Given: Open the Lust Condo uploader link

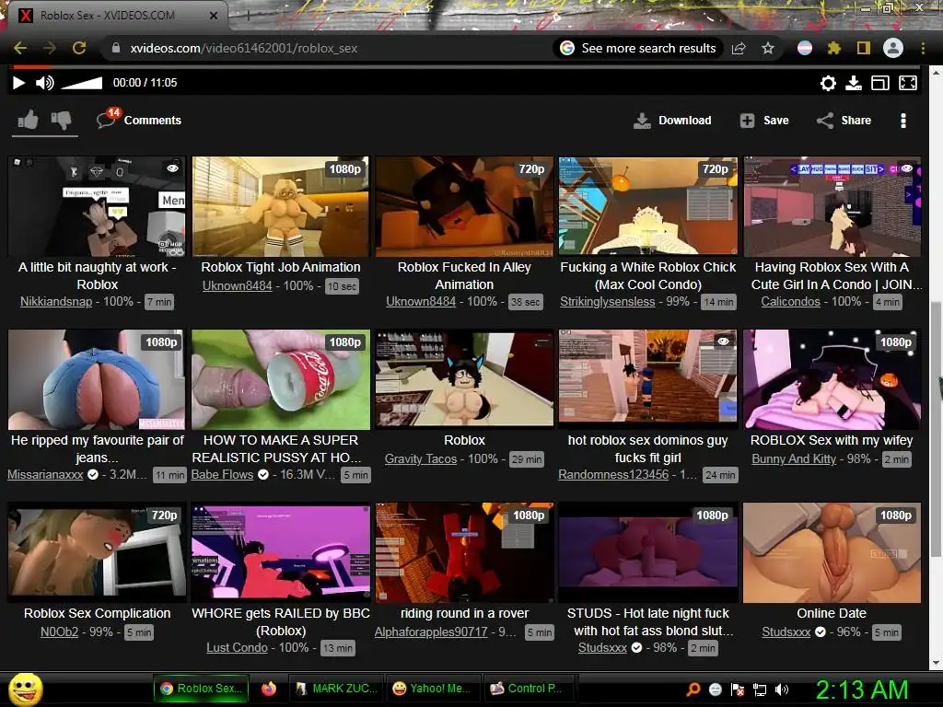Looking at the screenshot, I should point(237,647).
